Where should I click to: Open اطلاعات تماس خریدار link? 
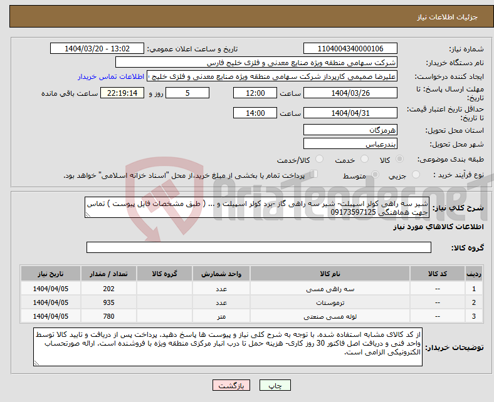point(111,76)
